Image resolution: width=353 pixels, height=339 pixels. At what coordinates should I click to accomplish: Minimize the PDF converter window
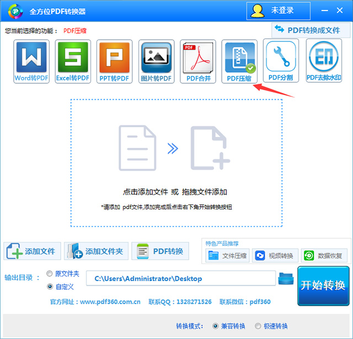pyautogui.click(x=324, y=10)
